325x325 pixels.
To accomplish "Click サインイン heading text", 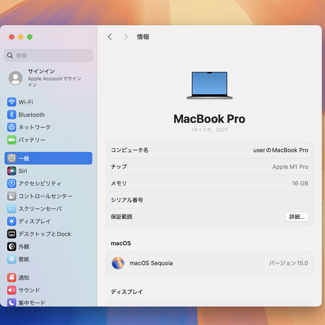I will tap(41, 71).
